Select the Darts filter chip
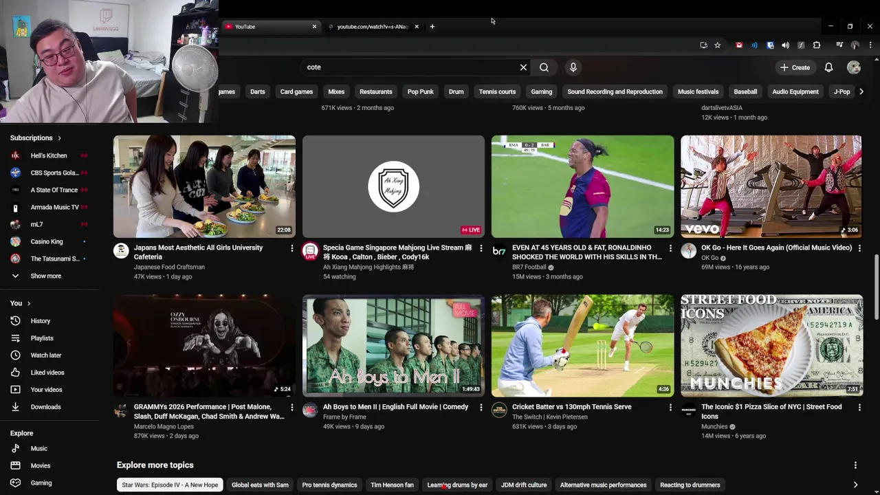The image size is (880, 495). [258, 91]
